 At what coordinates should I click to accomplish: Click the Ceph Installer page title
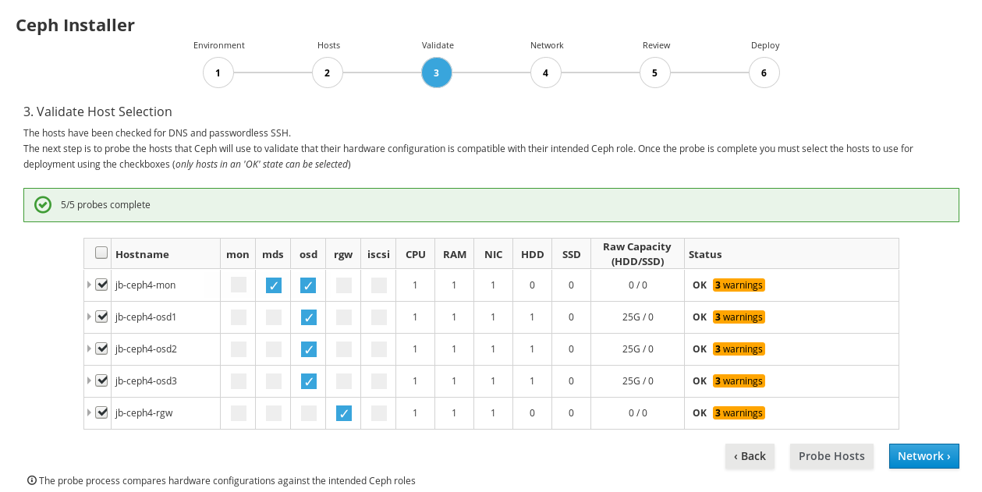(x=76, y=25)
